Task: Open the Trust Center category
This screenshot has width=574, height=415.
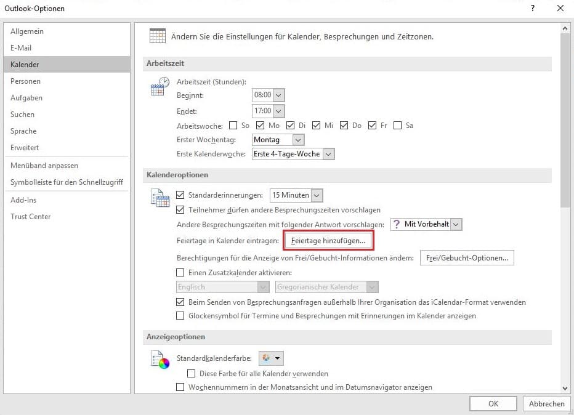Action: (x=67, y=216)
